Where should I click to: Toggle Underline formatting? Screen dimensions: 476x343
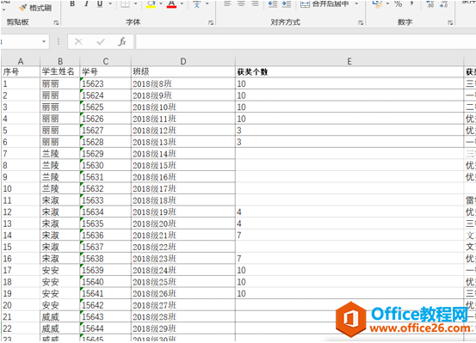[100, 4]
